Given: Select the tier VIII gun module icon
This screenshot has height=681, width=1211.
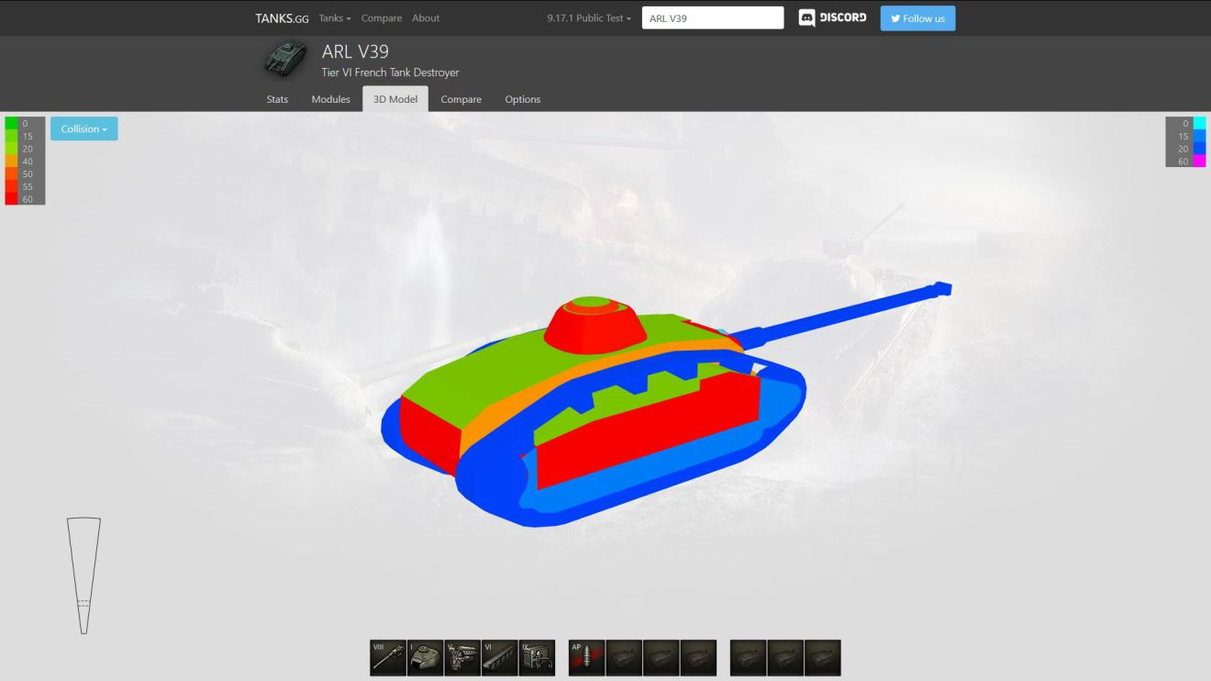Looking at the screenshot, I should tap(388, 658).
